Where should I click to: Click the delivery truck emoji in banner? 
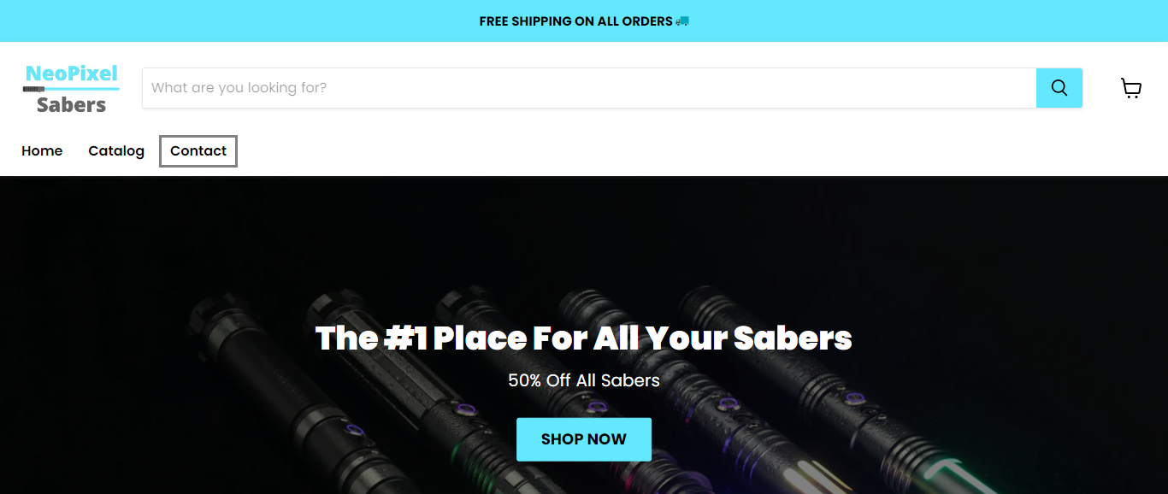point(681,21)
